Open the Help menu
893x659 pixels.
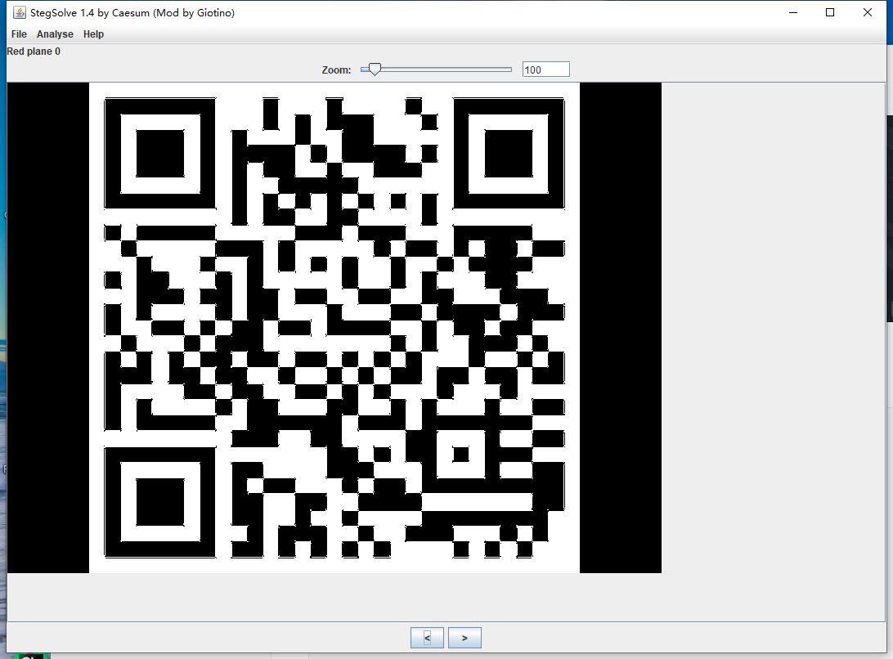(x=93, y=34)
